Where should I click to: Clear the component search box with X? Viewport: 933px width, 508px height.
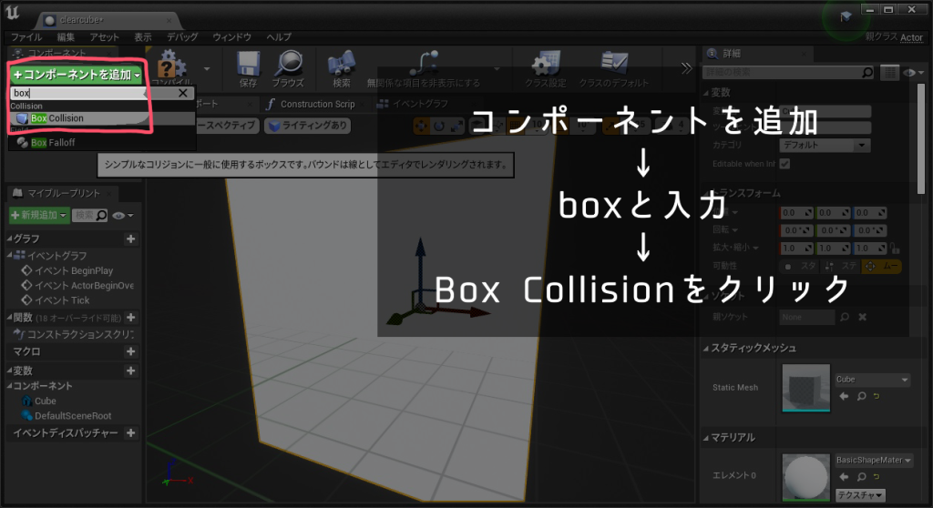pos(183,93)
